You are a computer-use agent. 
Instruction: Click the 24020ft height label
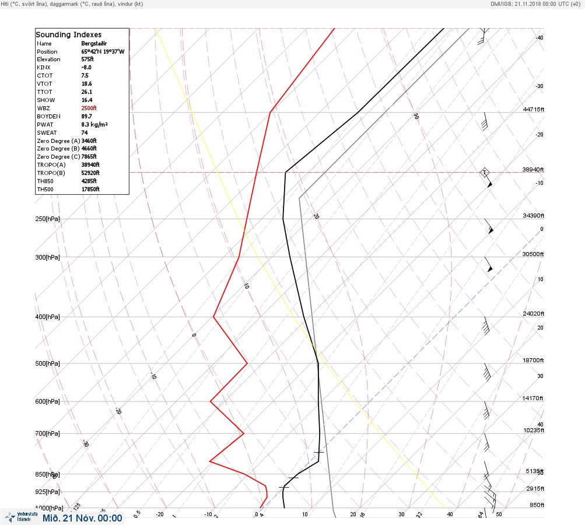[x=534, y=313]
